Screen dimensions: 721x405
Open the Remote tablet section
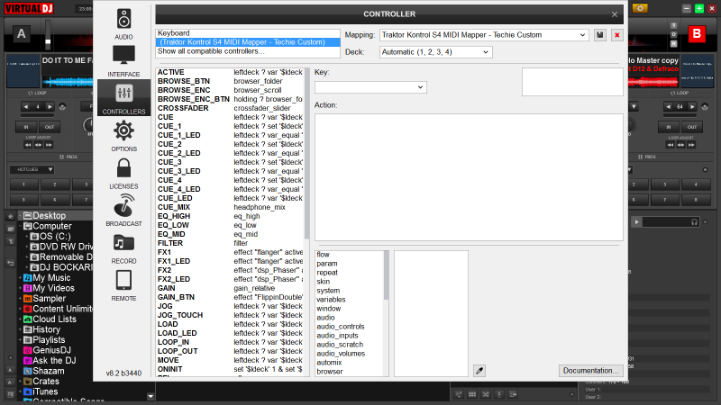[123, 285]
